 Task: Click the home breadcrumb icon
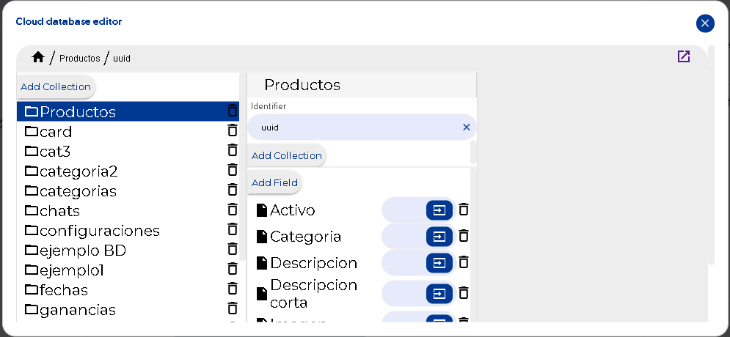tap(38, 57)
